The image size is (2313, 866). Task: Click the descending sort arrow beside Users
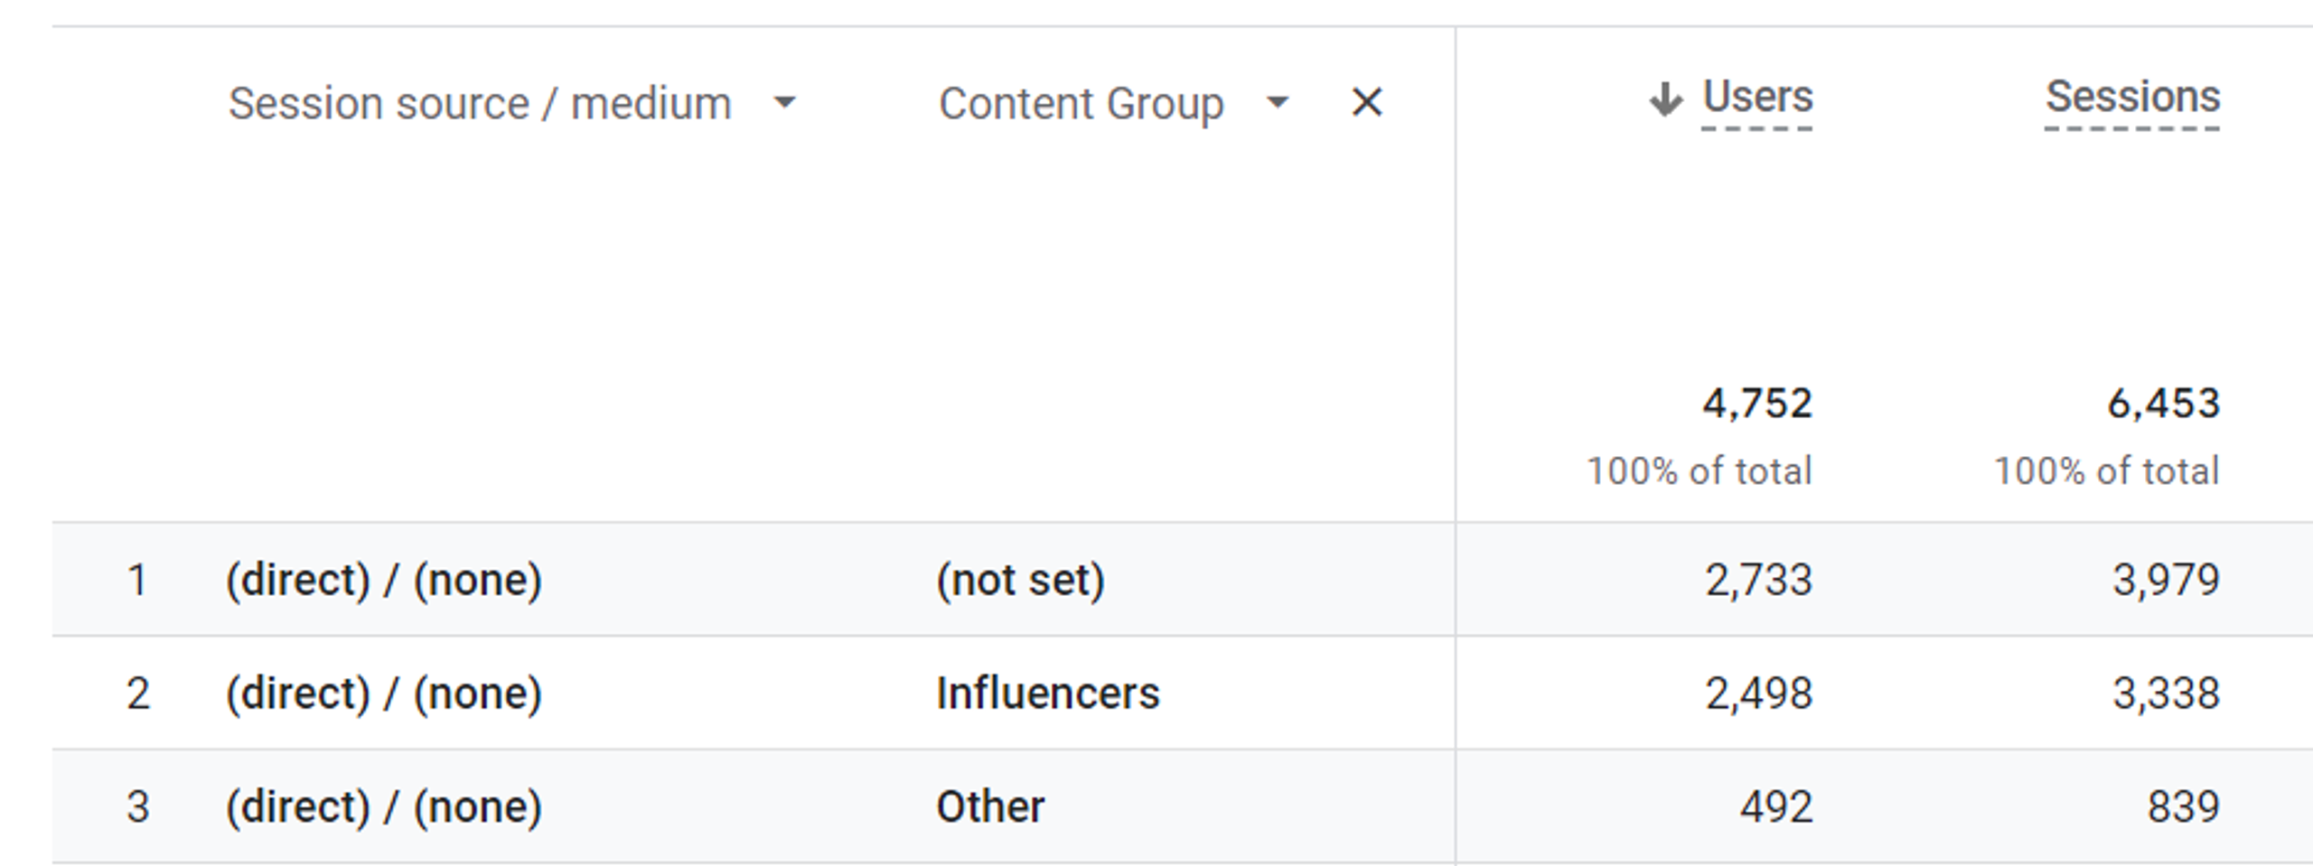pos(1665,99)
